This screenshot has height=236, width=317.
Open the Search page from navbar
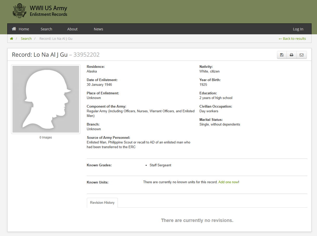tap(46, 29)
